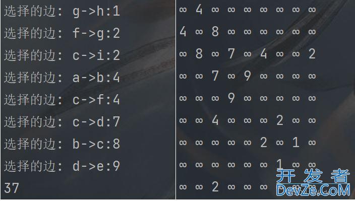
Task: Click the output line g->h:1
Action: 62,11
